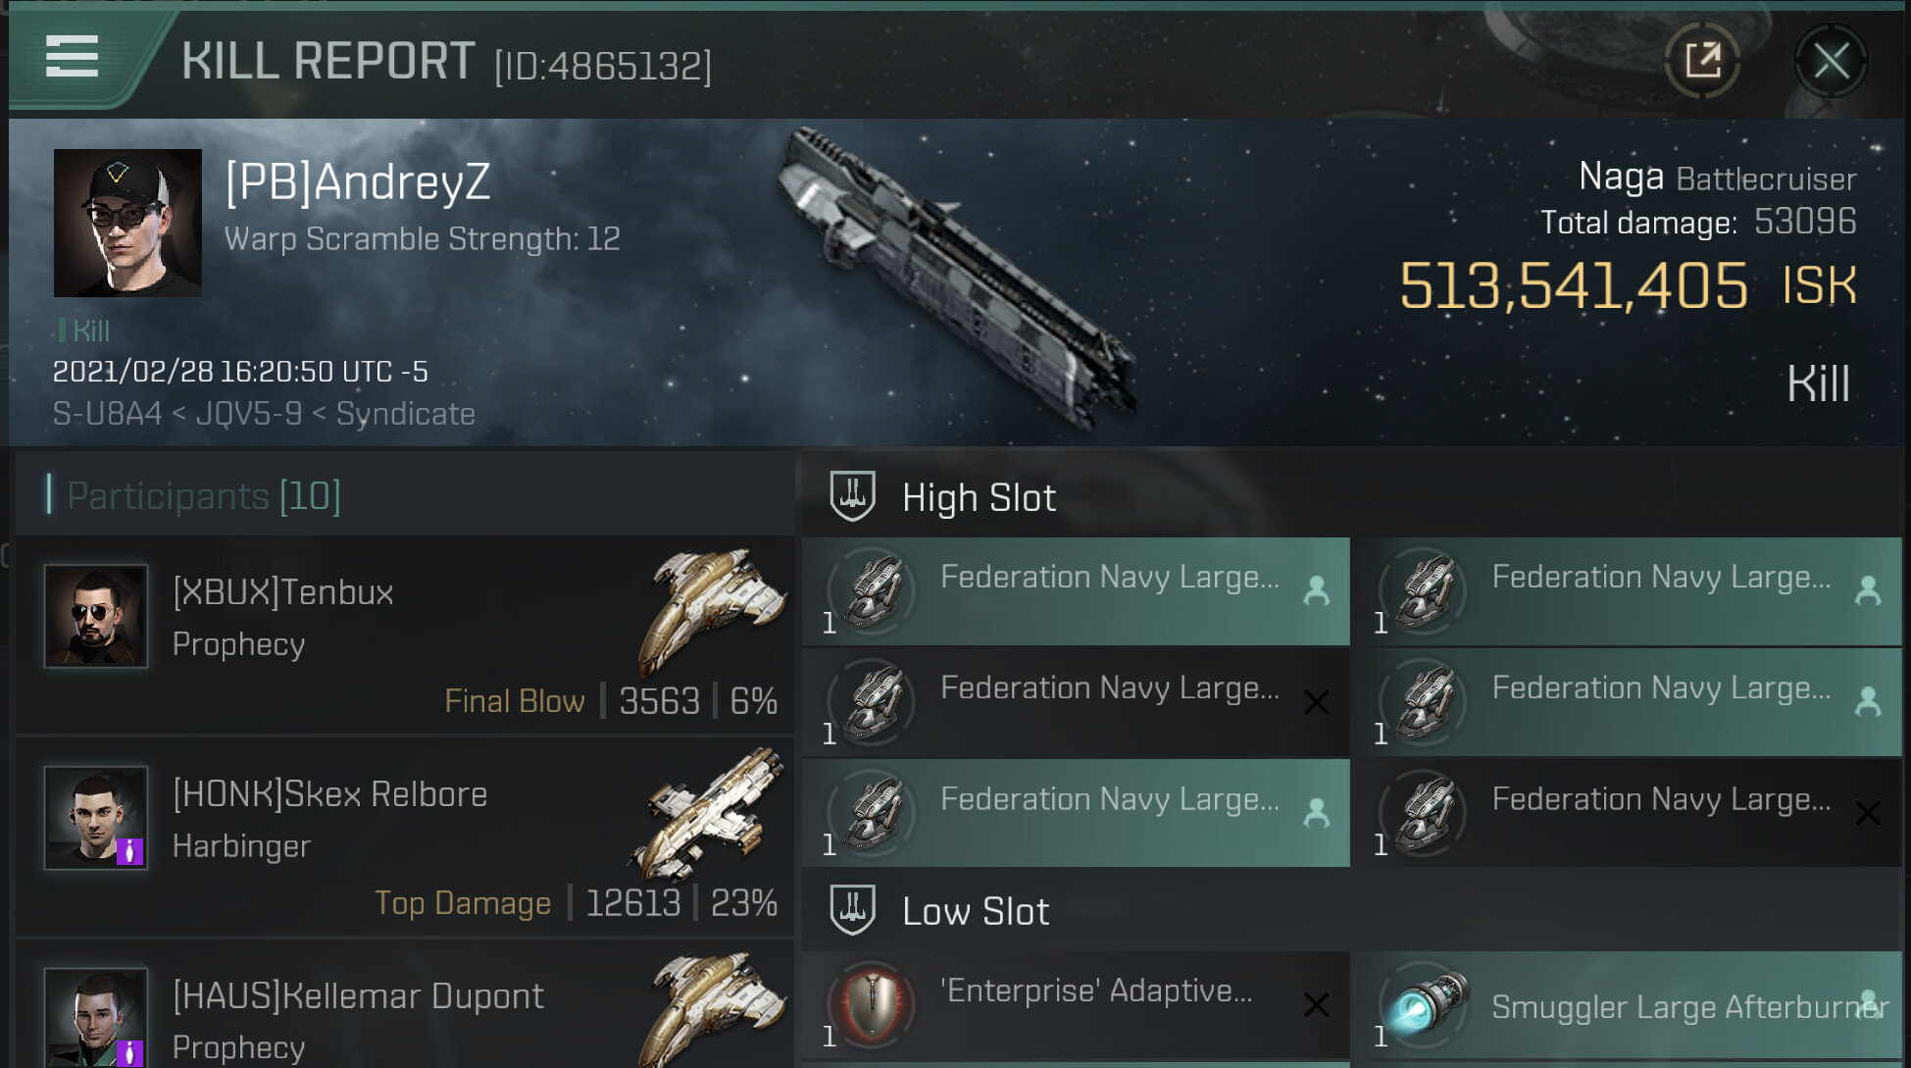Select the High Slot section header
The image size is (1911, 1068).
(x=979, y=498)
